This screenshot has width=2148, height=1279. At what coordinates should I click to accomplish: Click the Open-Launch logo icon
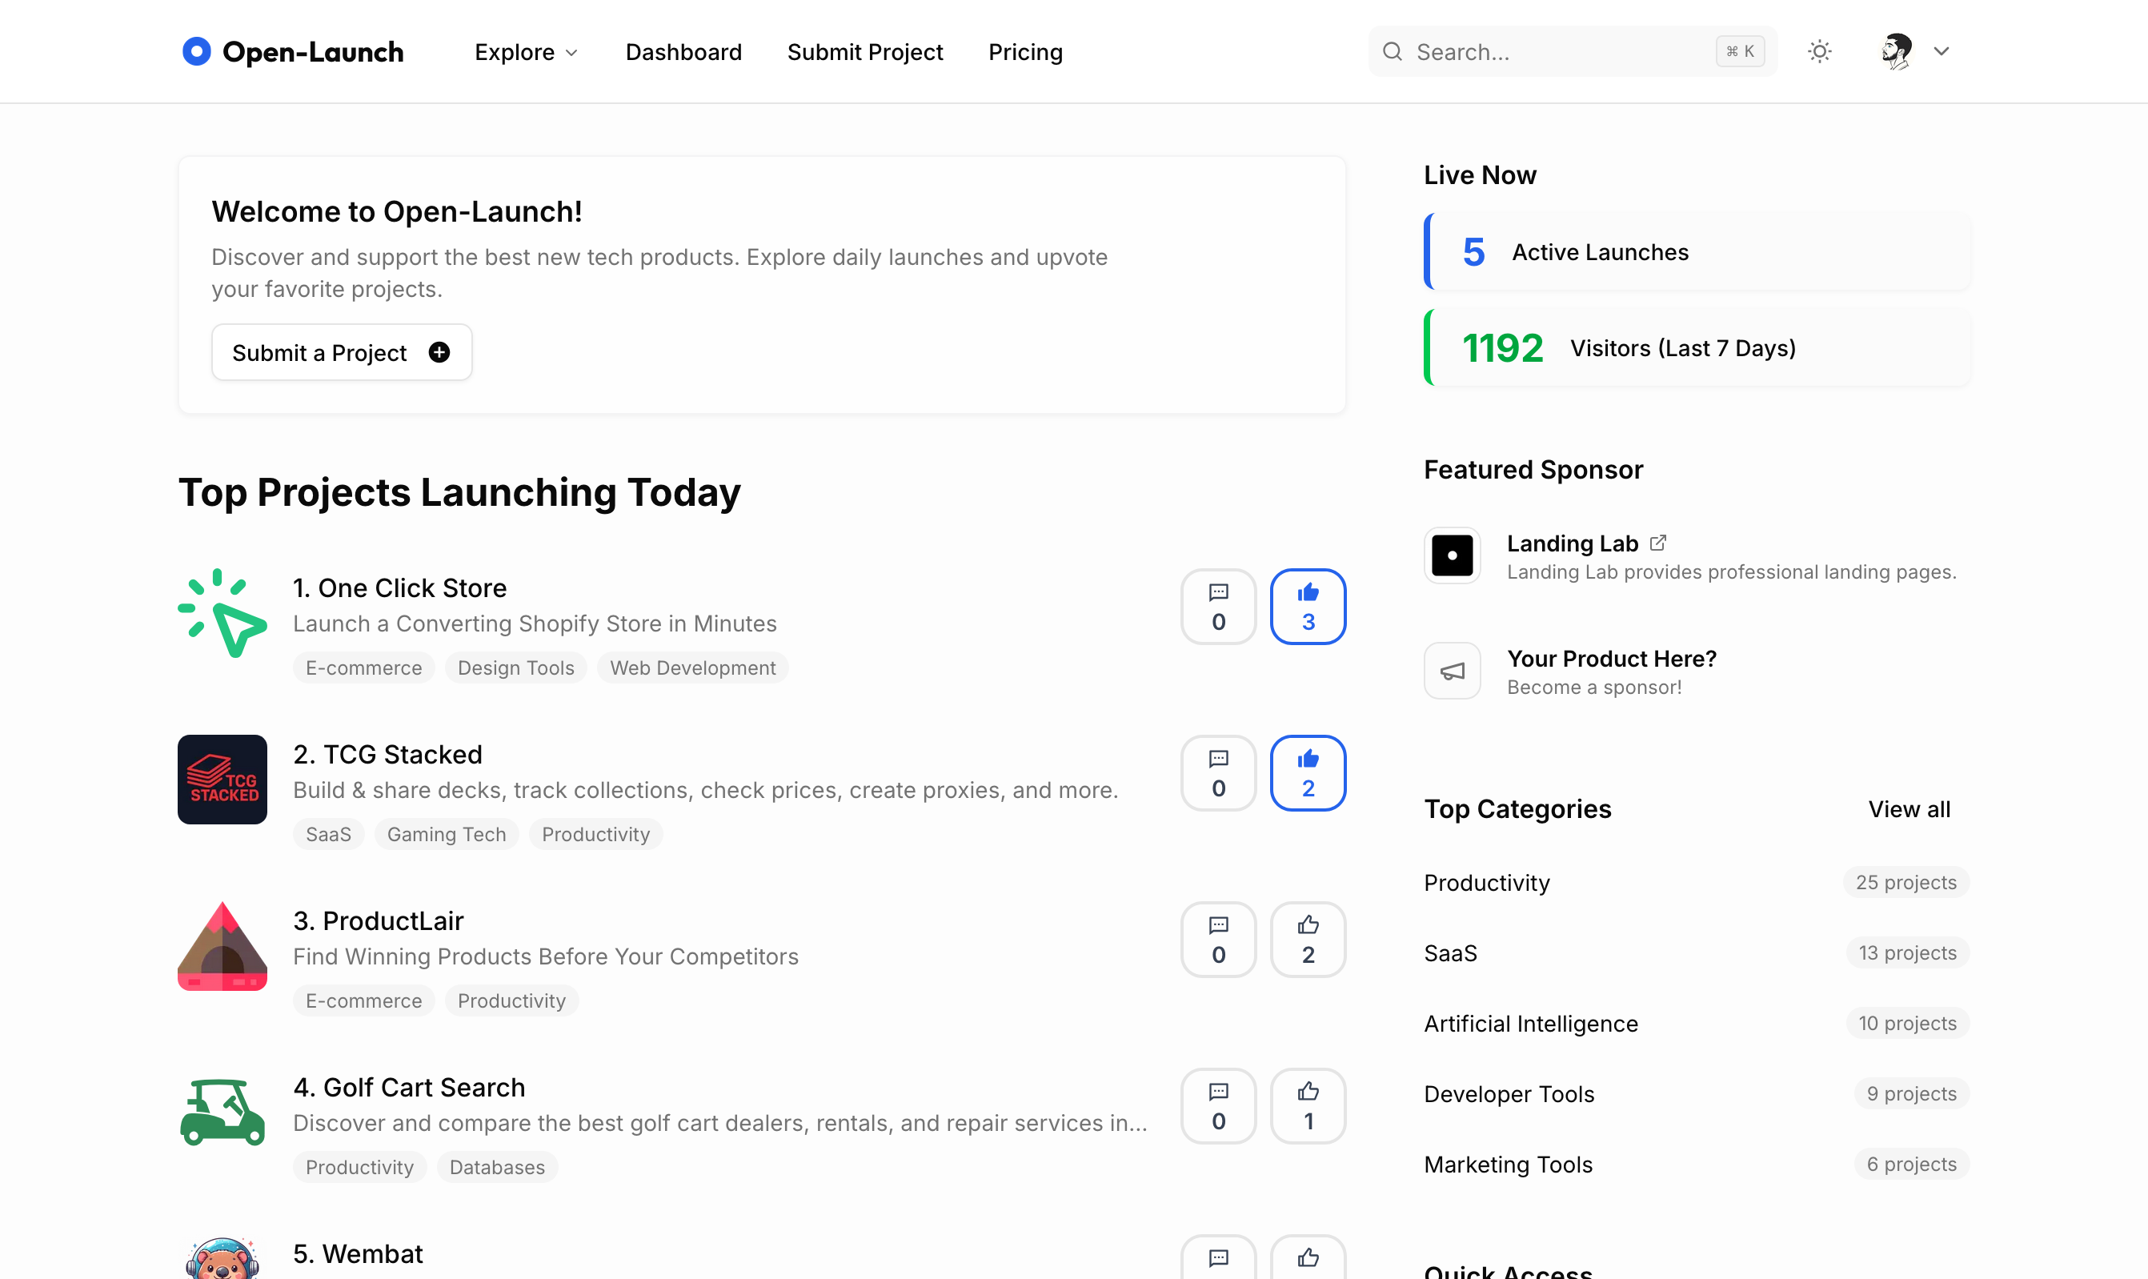tap(196, 52)
